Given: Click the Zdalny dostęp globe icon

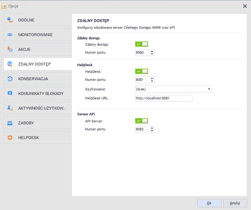Looking at the screenshot, I should tap(10, 64).
